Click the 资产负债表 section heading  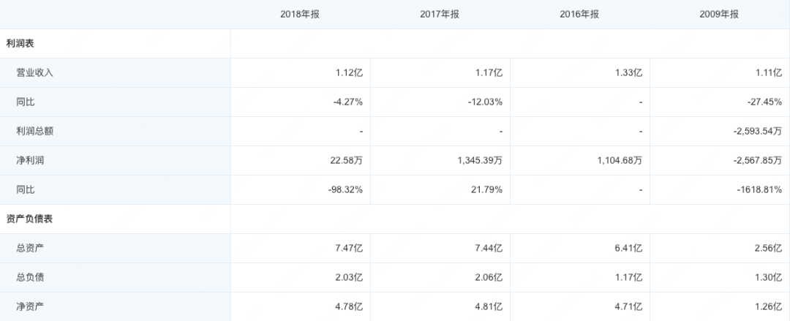point(29,219)
